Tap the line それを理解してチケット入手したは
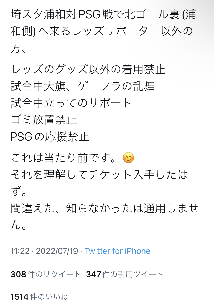214x304 pixels. click(99, 175)
